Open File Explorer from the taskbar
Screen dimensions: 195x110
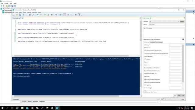tap(22, 108)
